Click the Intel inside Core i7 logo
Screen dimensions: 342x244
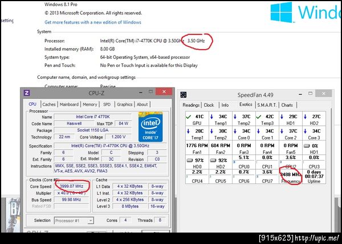tap(150, 127)
